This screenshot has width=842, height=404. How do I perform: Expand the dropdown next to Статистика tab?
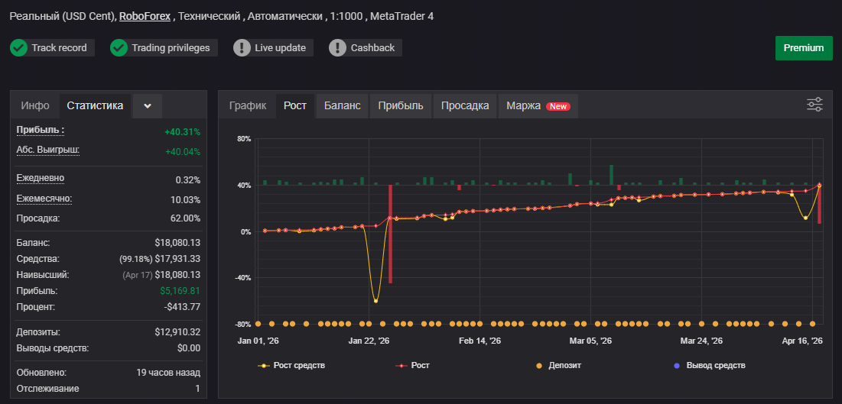pyautogui.click(x=148, y=105)
